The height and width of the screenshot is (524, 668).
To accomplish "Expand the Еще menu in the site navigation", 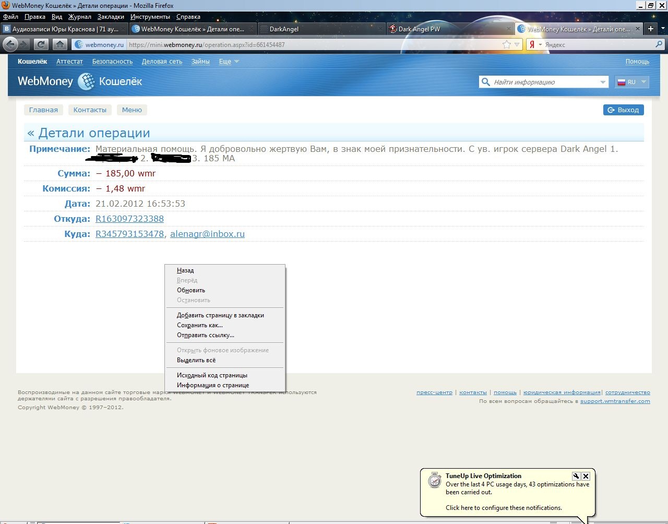I will 229,62.
